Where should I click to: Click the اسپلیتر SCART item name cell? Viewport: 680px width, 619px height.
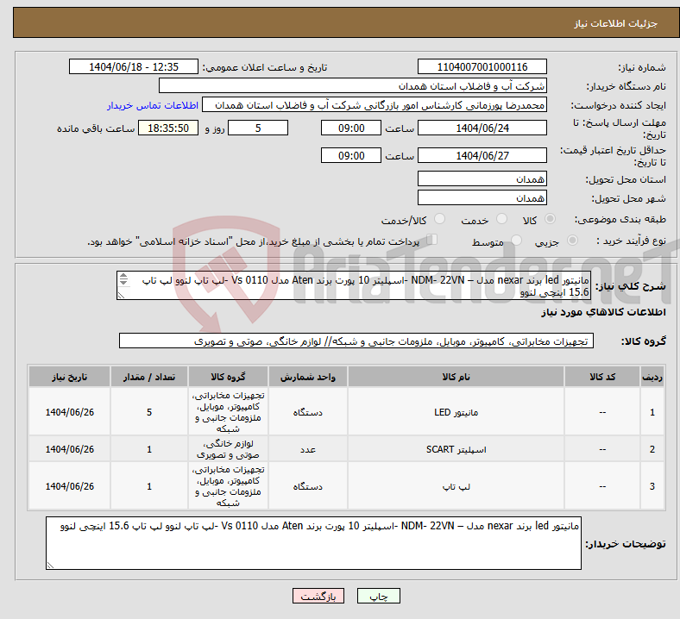click(x=456, y=449)
